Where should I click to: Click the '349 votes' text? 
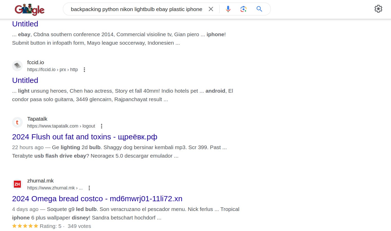(x=79, y=226)
